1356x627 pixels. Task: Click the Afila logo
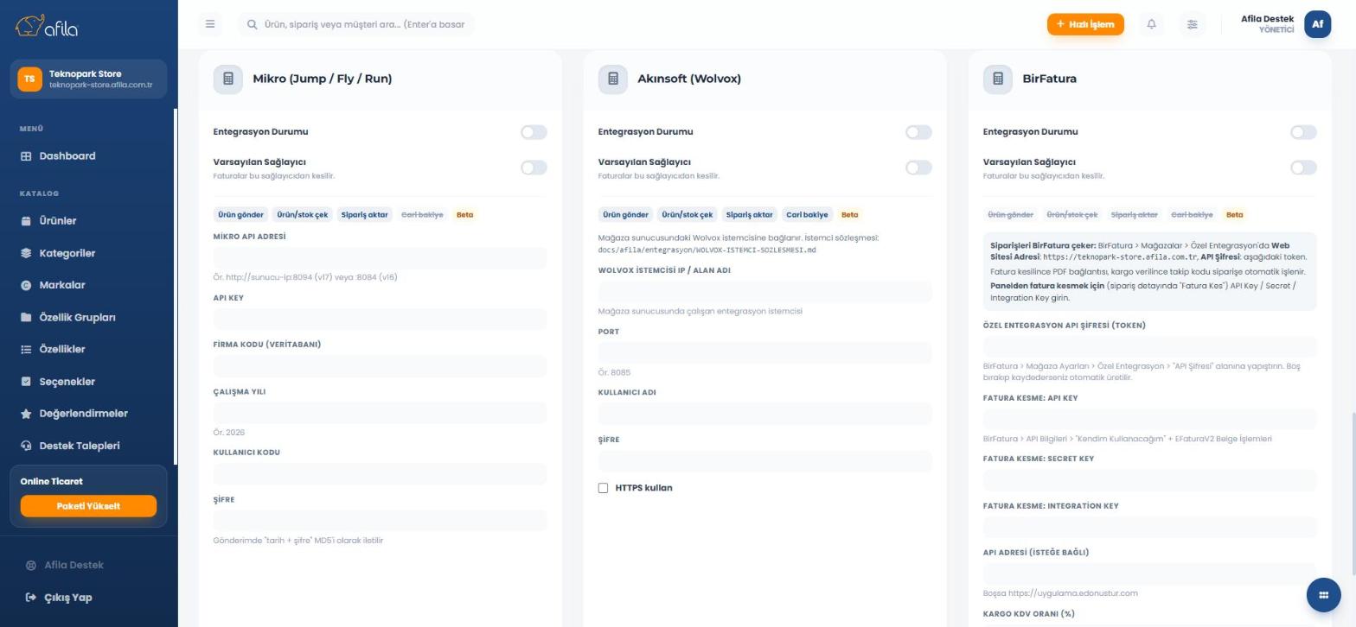click(x=47, y=26)
